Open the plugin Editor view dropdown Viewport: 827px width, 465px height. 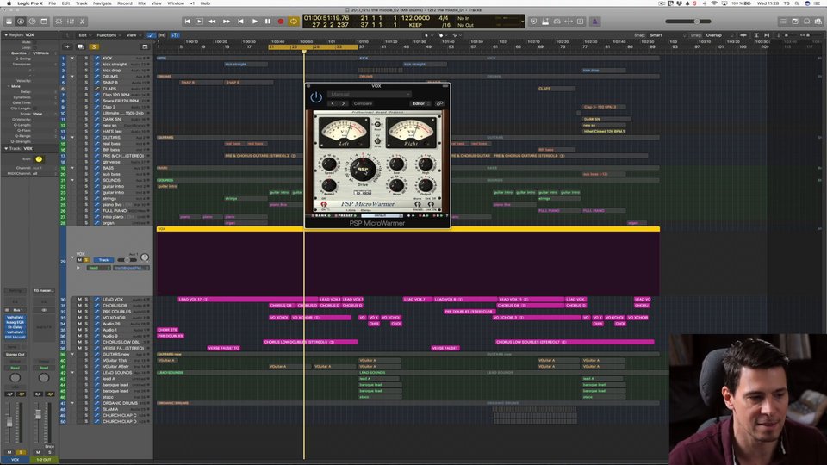point(421,104)
